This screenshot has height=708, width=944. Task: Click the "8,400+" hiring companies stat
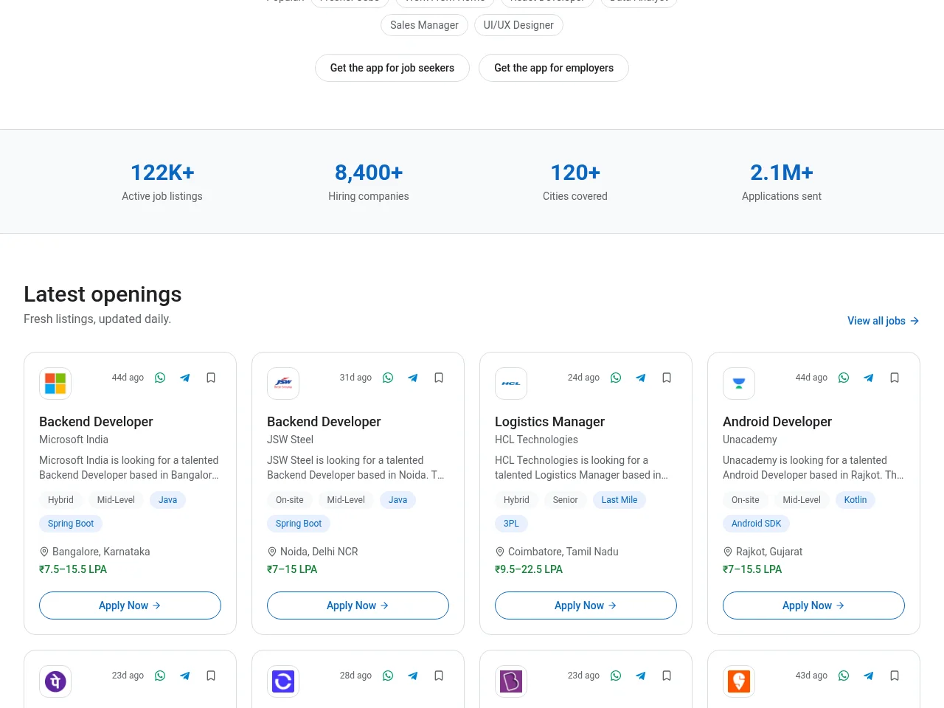[x=369, y=173]
